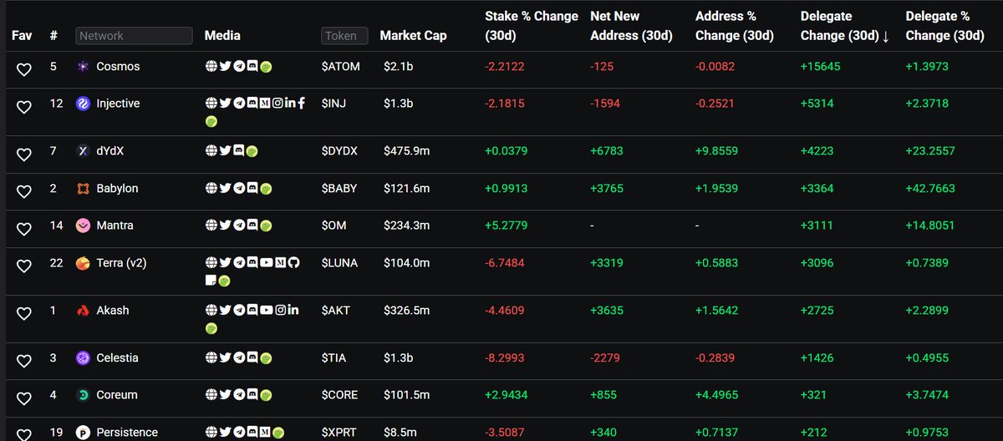Open Akash's LinkedIn icon
The height and width of the screenshot is (441, 1003).
[293, 310]
